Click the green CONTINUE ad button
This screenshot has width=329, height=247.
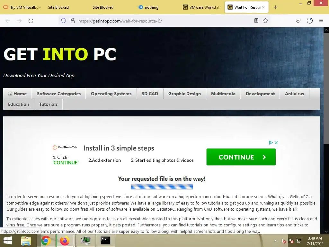(241, 157)
